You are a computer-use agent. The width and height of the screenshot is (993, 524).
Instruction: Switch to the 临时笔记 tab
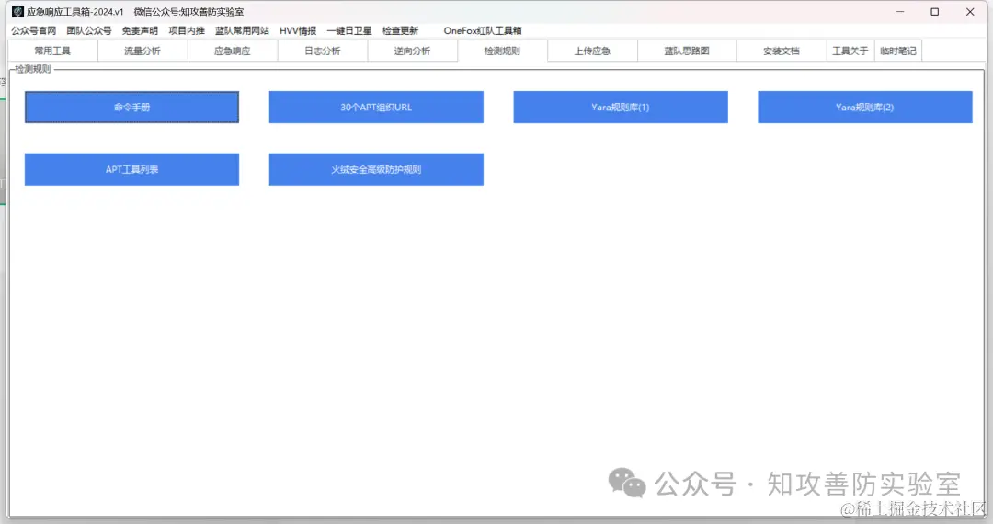pos(898,51)
